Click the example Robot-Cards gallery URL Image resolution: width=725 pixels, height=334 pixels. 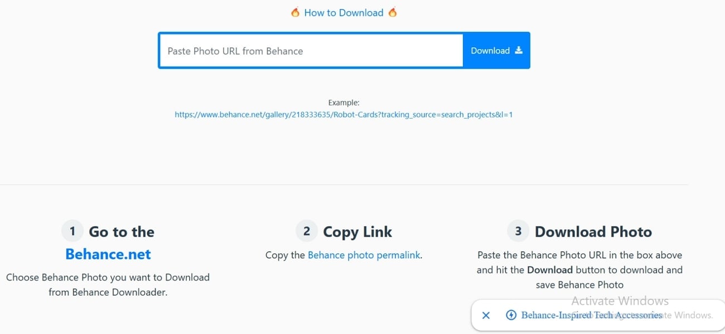point(344,114)
